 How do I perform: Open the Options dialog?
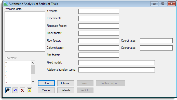[x=66, y=83]
